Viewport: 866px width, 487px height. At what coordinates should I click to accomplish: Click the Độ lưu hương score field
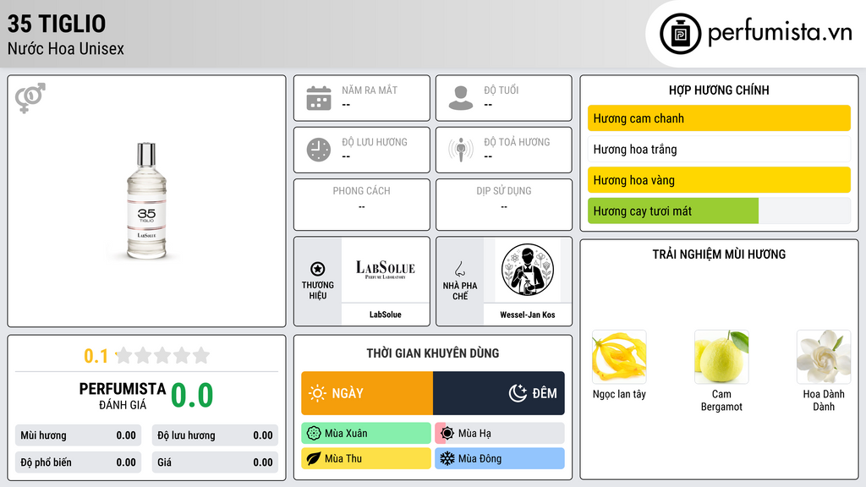(215, 435)
